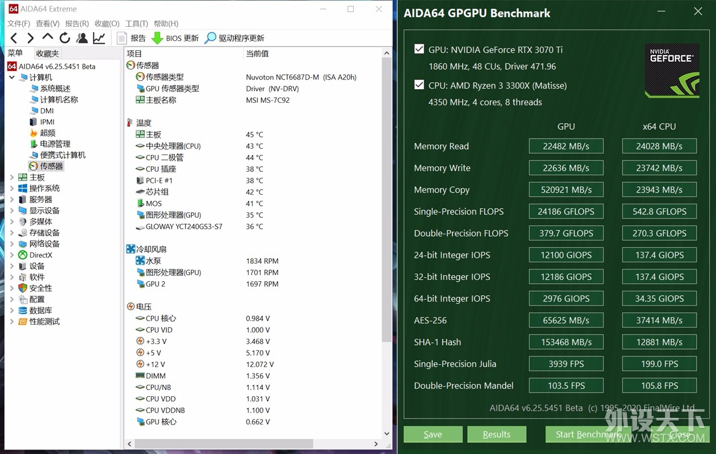This screenshot has width=716, height=454.
Task: Open the 工具(T) menu
Action: pyautogui.click(x=136, y=23)
